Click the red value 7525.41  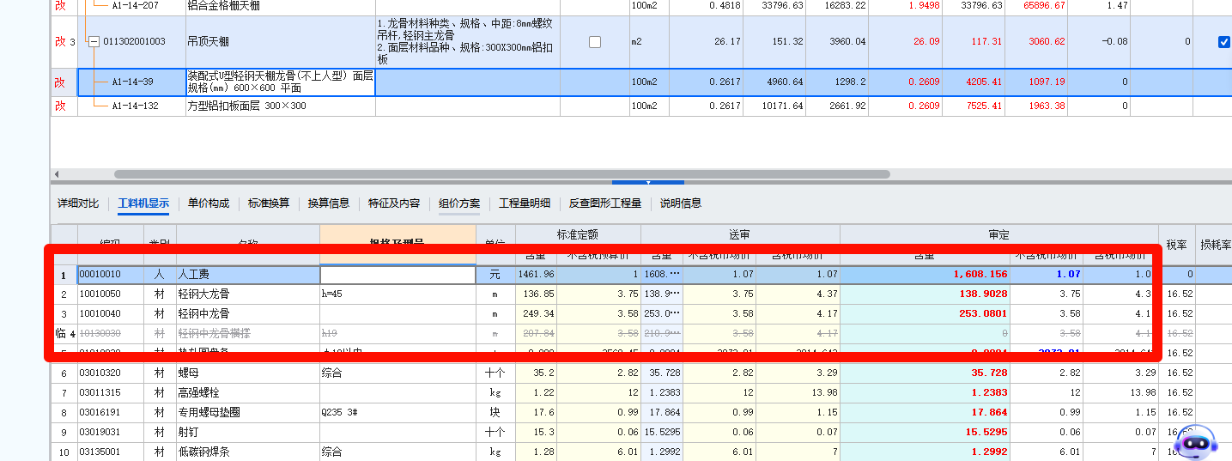tap(974, 106)
